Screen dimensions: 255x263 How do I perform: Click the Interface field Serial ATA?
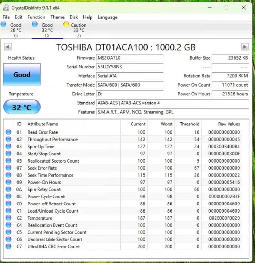click(130, 76)
